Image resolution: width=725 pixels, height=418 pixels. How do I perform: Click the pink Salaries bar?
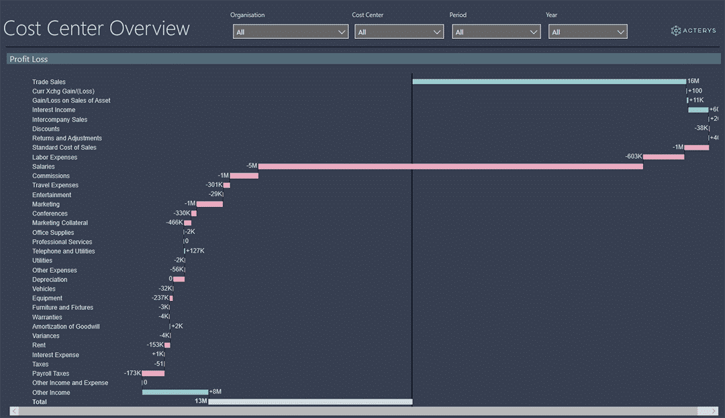click(450, 166)
